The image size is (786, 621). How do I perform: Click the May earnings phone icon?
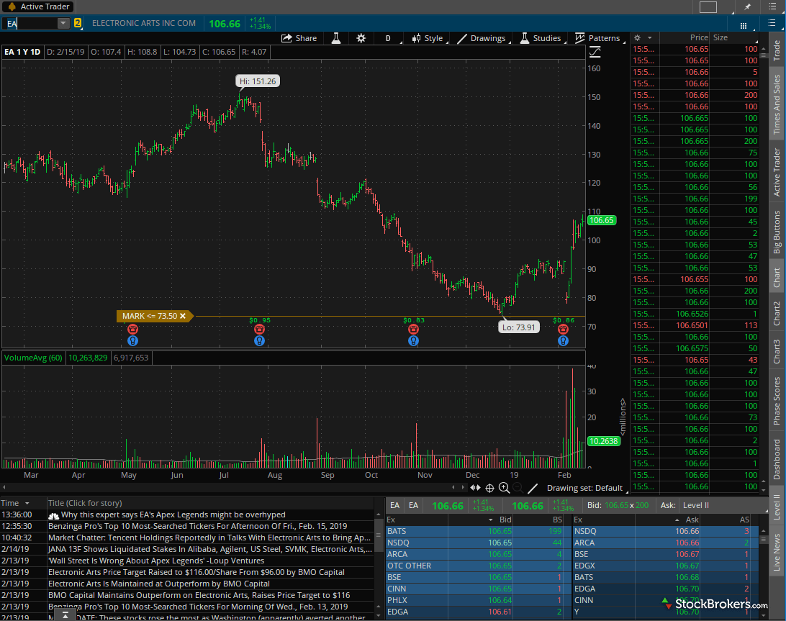[x=132, y=330]
